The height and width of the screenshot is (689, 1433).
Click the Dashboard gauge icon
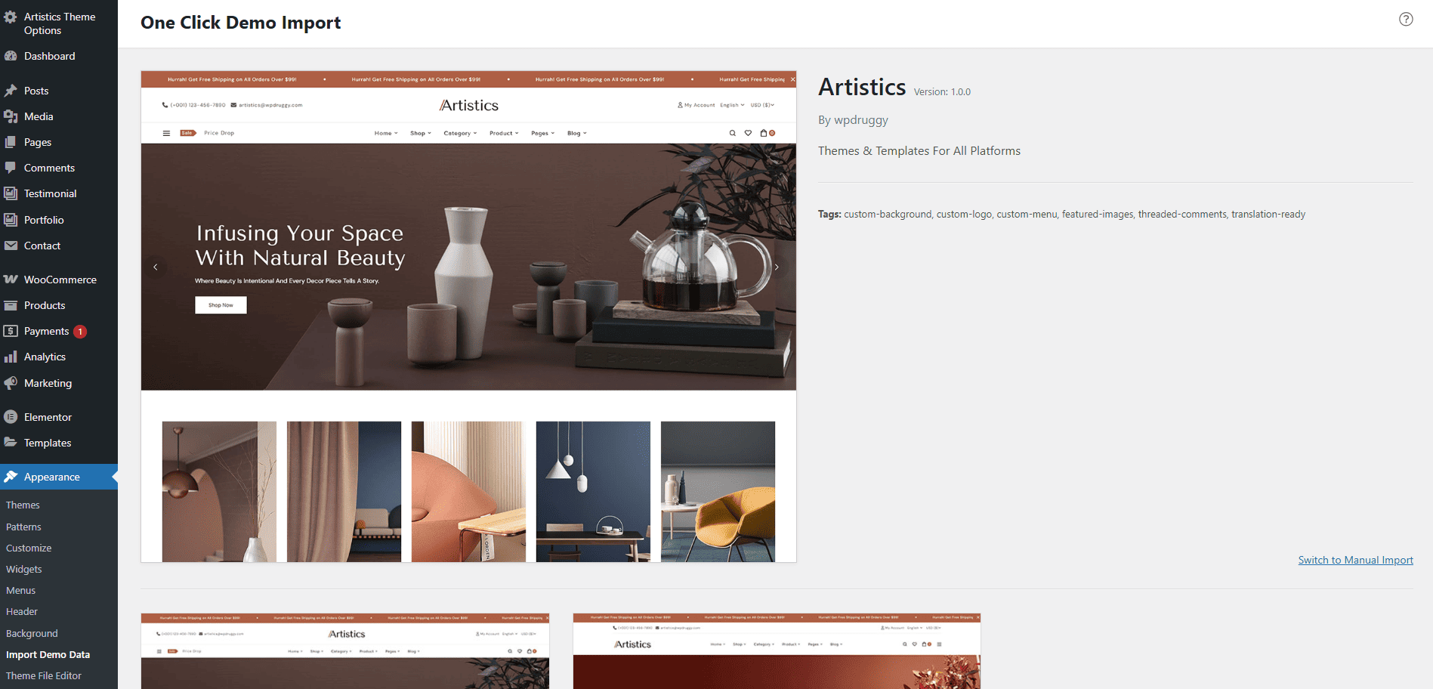pyautogui.click(x=11, y=56)
